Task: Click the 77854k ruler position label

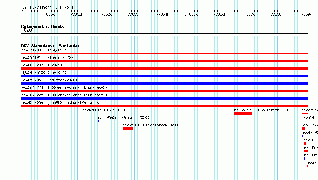Action: click(x=163, y=14)
